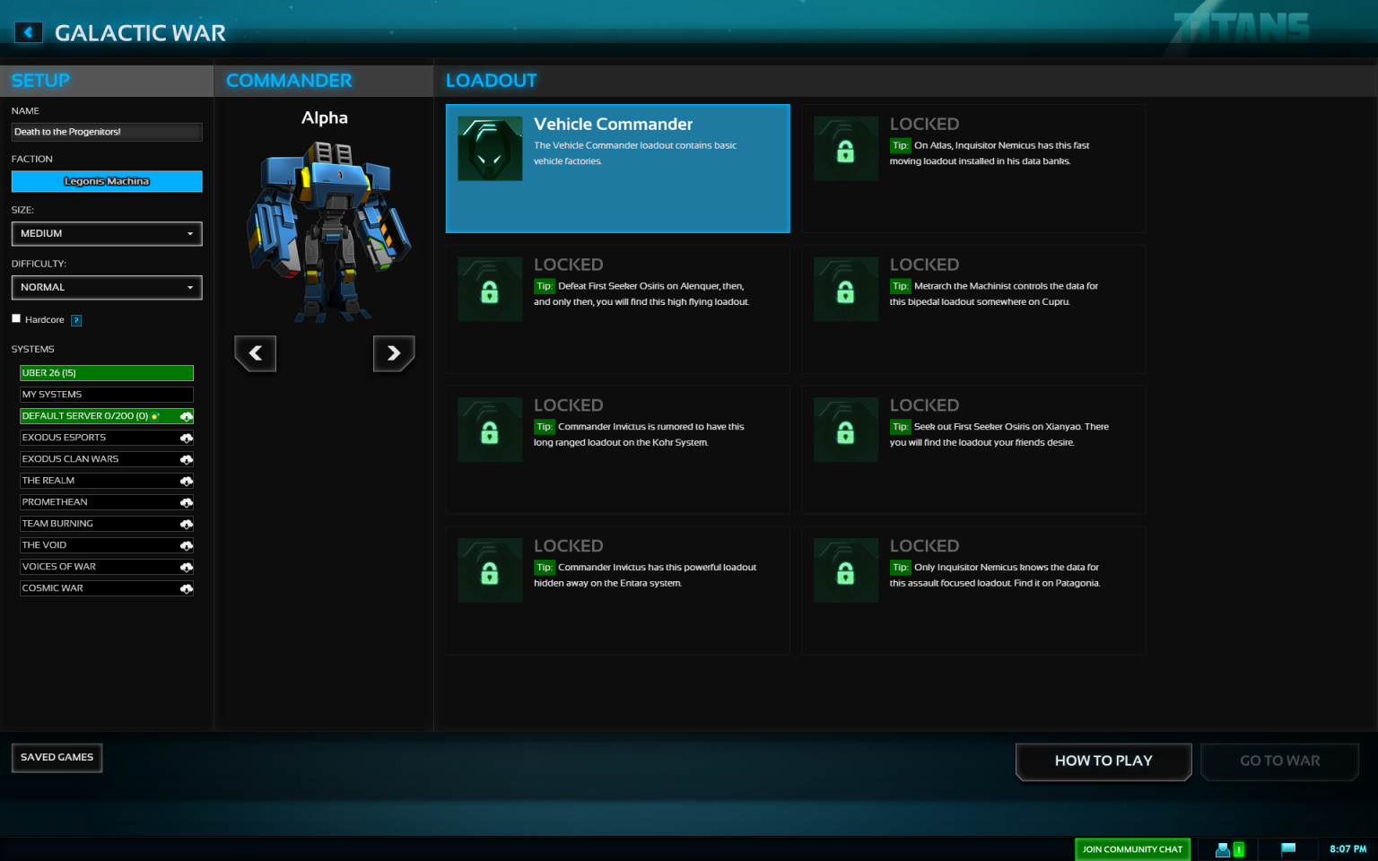This screenshot has height=861, width=1378.
Task: Switch to the LOADOUT section header
Action: click(x=492, y=80)
